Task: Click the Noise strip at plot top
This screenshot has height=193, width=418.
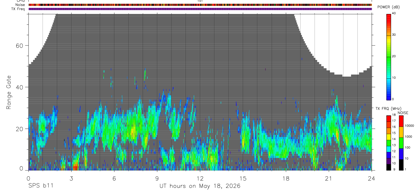Action: click(200, 5)
